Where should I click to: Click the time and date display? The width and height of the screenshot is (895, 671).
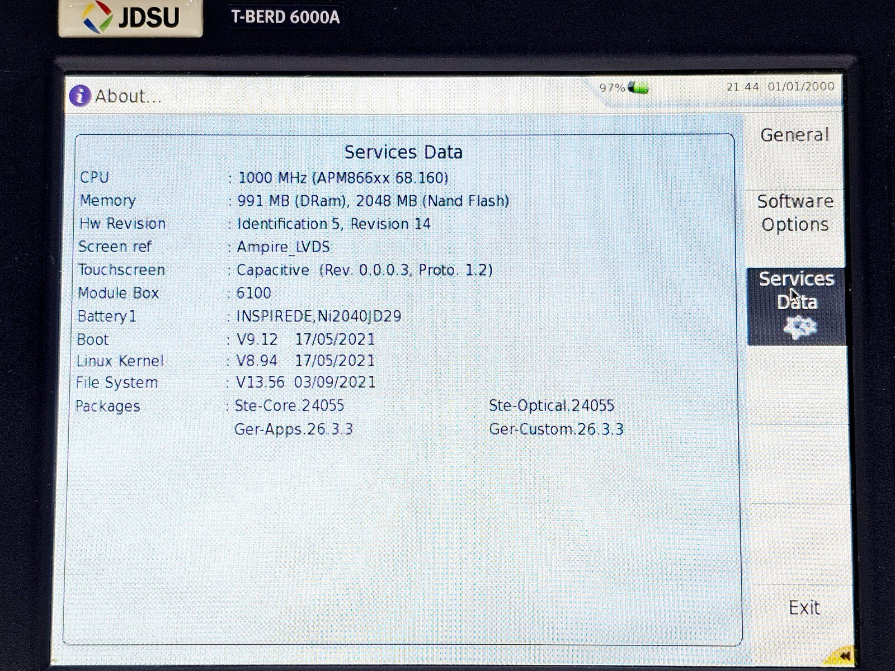click(780, 87)
